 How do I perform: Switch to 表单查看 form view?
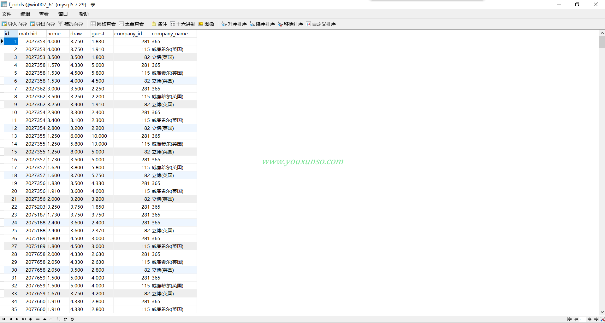pyautogui.click(x=131, y=24)
